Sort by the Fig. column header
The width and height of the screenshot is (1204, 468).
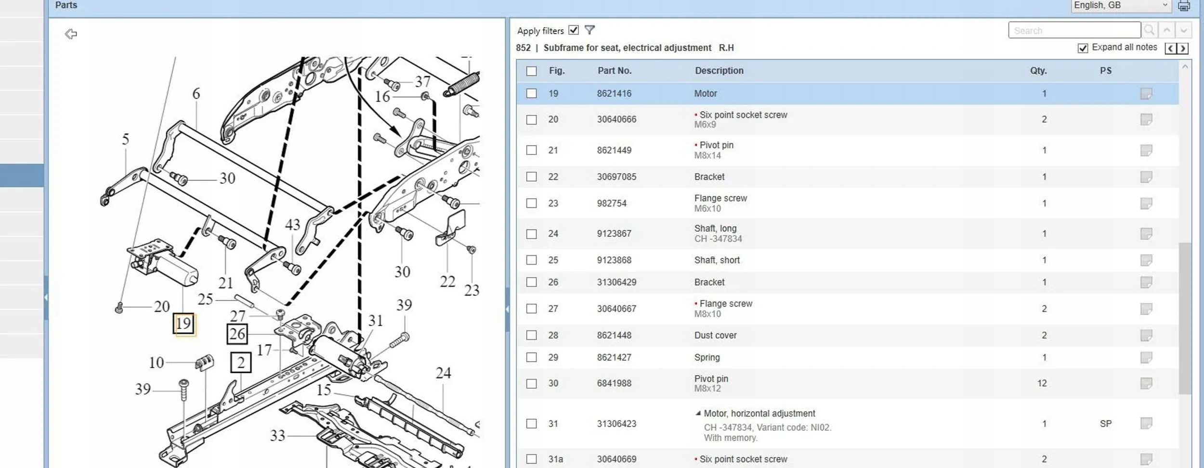click(557, 71)
